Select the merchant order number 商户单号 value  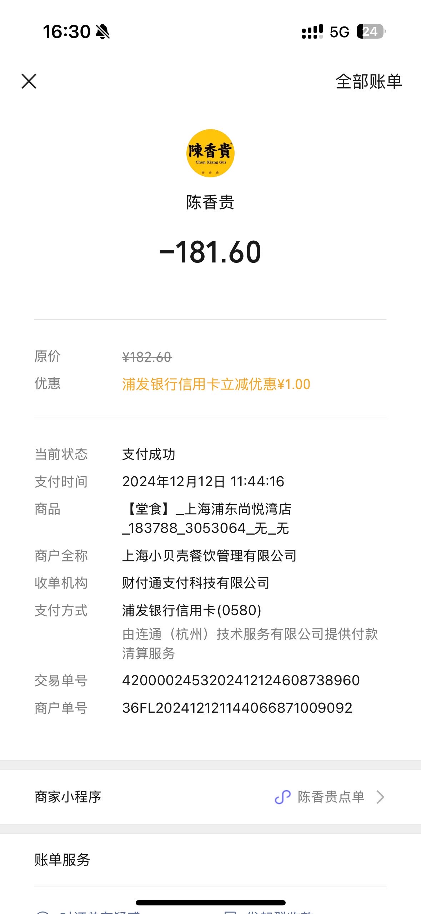pyautogui.click(x=237, y=708)
